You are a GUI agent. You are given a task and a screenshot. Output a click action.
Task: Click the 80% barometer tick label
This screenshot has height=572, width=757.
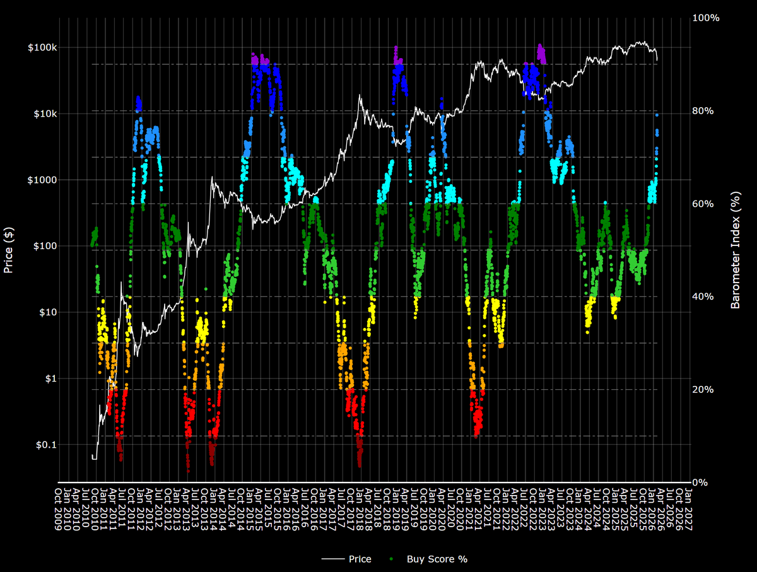point(703,110)
